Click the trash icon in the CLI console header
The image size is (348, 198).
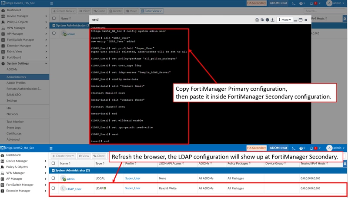(257, 20)
